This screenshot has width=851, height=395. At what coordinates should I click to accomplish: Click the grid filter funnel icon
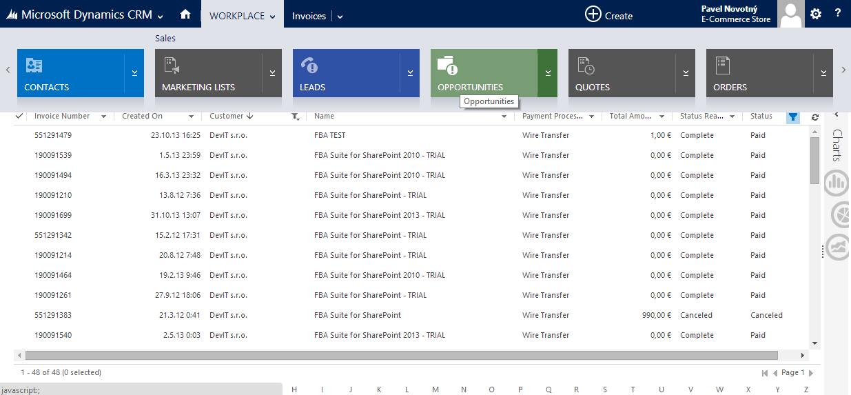point(793,117)
